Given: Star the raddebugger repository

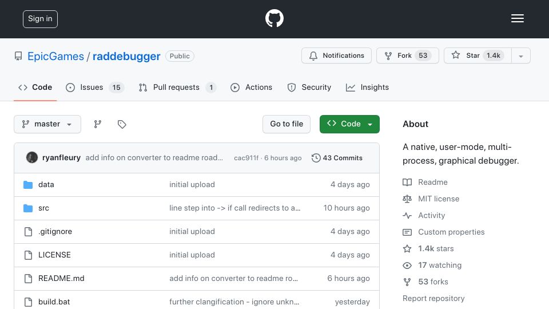Looking at the screenshot, I should point(478,56).
